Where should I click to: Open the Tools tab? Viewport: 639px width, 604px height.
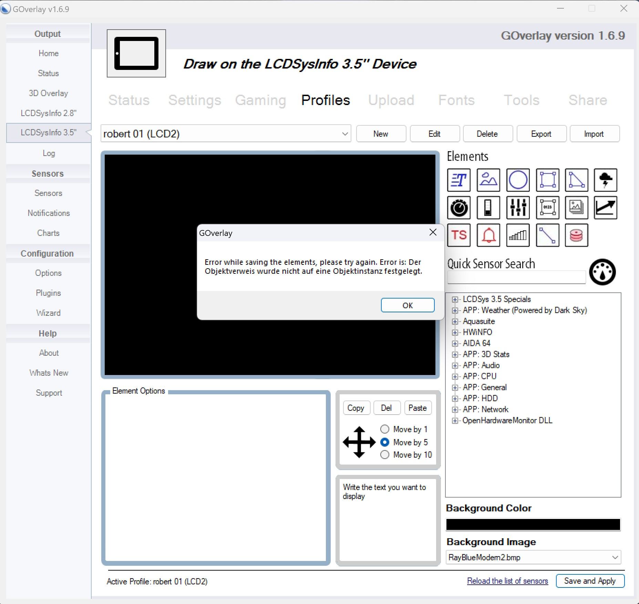(x=522, y=100)
